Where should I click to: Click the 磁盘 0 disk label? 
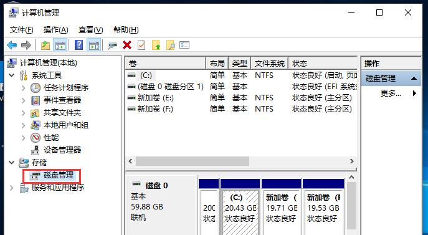(x=156, y=186)
